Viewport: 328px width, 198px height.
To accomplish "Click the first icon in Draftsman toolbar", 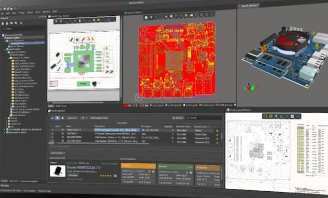I will (266, 116).
